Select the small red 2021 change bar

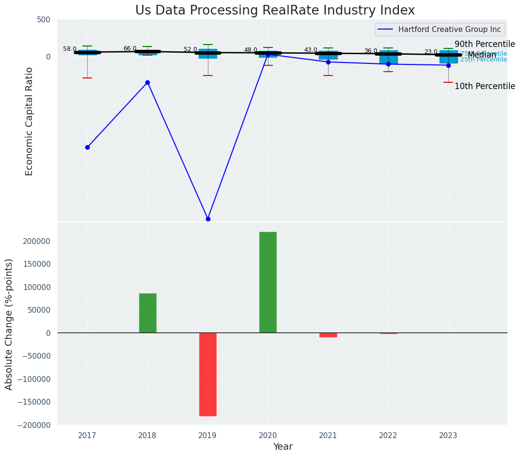click(328, 335)
